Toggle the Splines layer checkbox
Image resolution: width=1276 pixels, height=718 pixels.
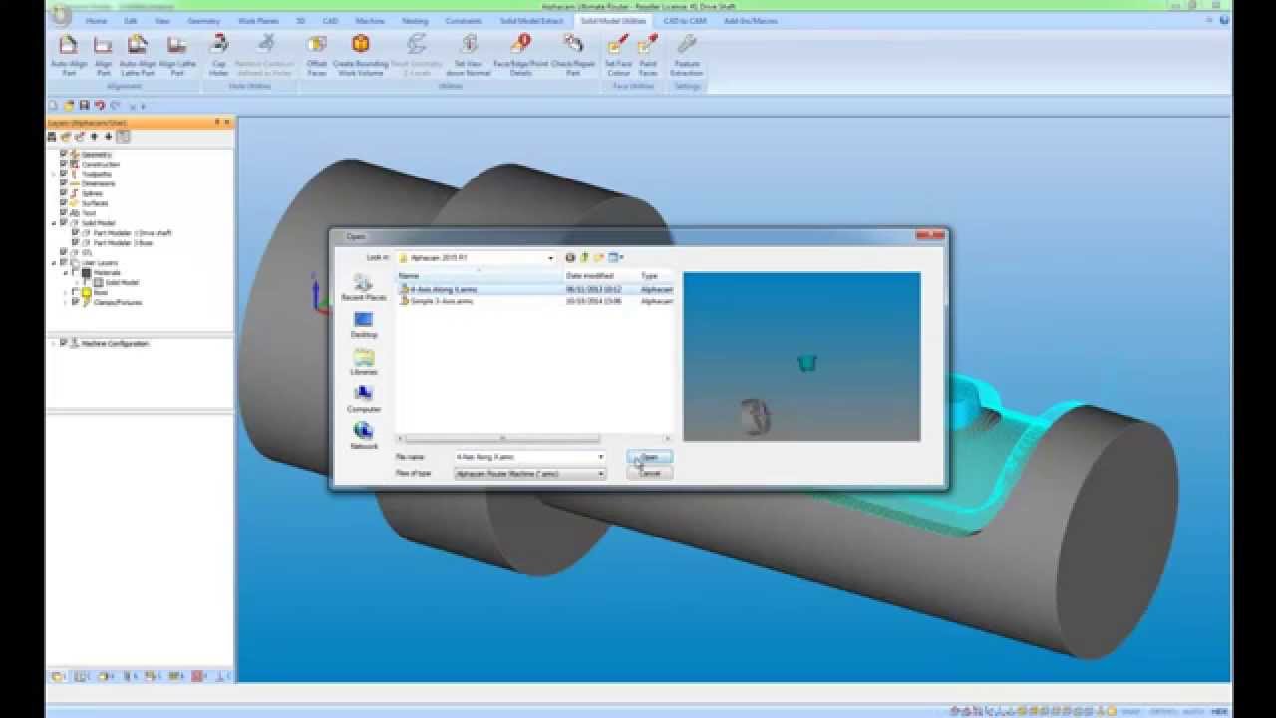(x=64, y=193)
